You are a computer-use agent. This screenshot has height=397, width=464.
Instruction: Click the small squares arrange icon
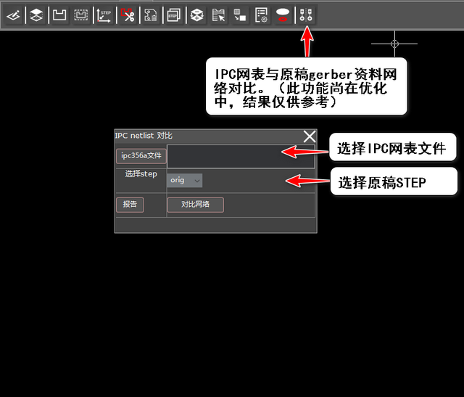[x=239, y=15]
